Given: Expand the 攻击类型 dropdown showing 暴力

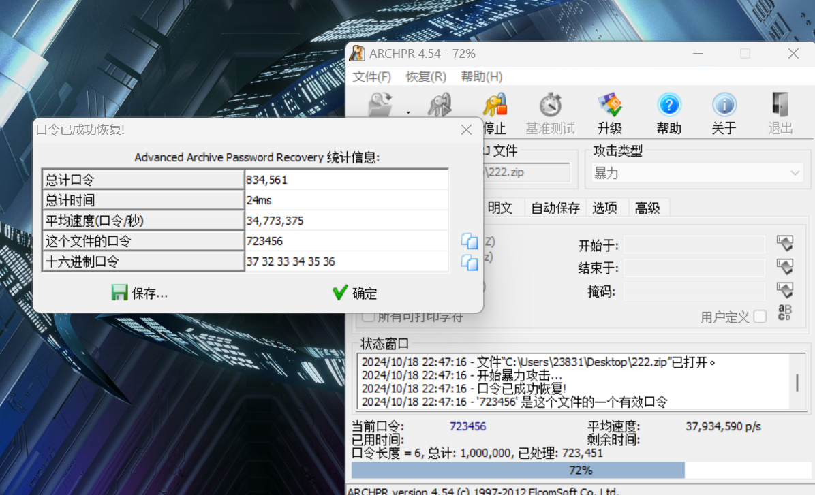Looking at the screenshot, I should (x=697, y=173).
